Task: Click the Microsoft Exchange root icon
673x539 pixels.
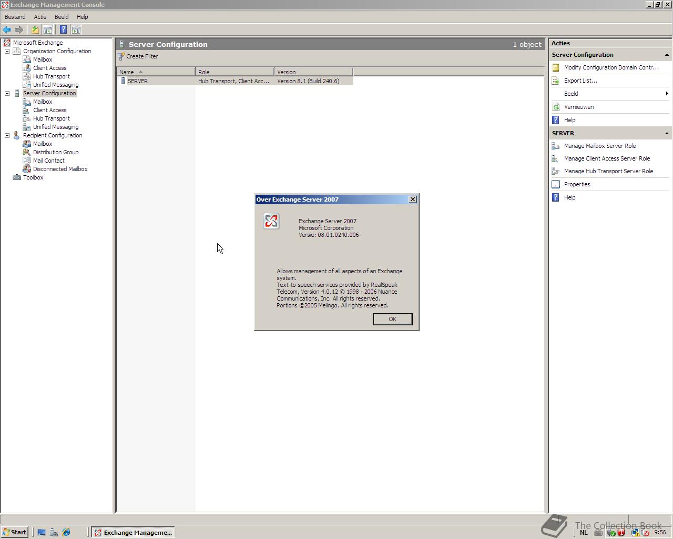Action: [7, 43]
